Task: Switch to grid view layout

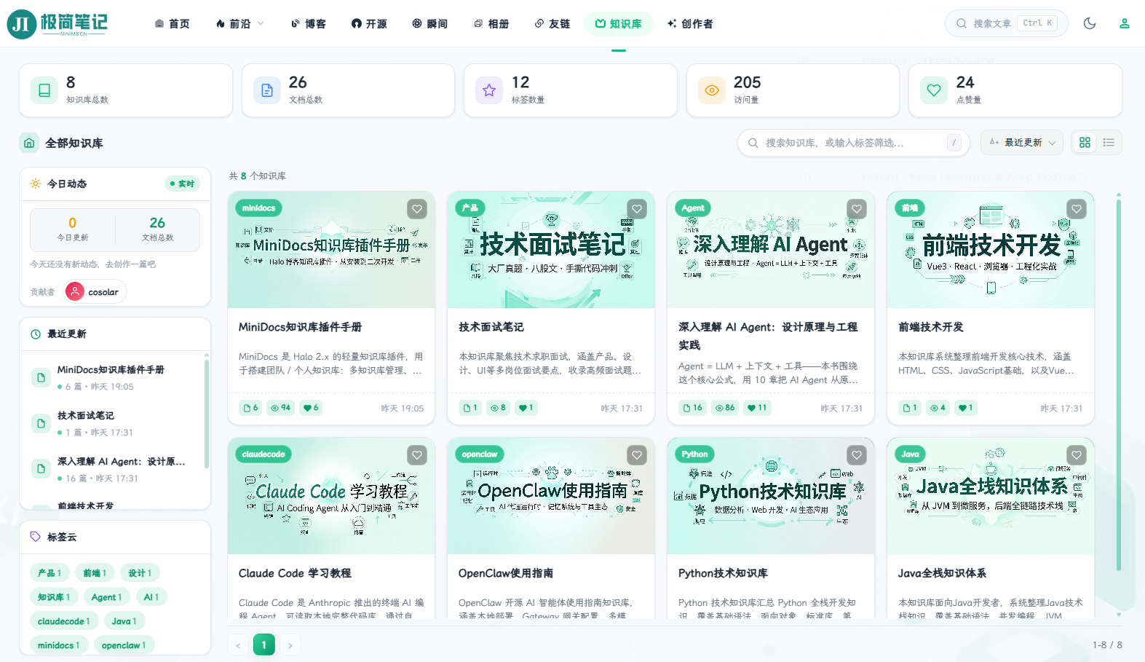Action: (x=1085, y=143)
